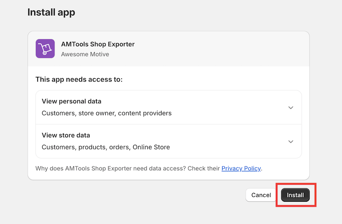The image size is (342, 224).
Task: Click 'Customers, store owner, content providers' text
Action: [x=107, y=113]
